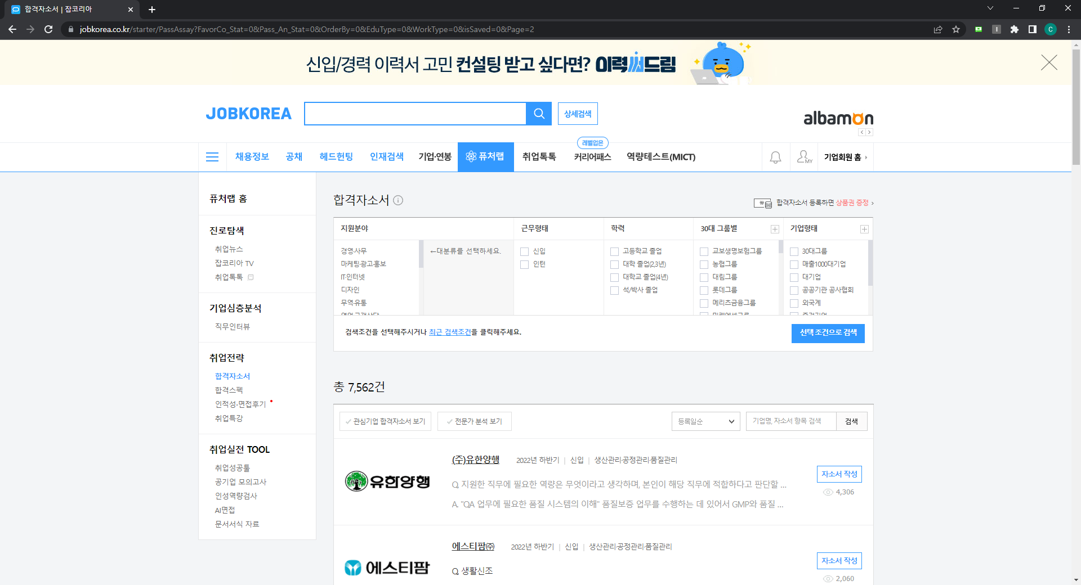Click 기업명, 자소서 항목 검색 input
1081x585 pixels.
click(791, 421)
